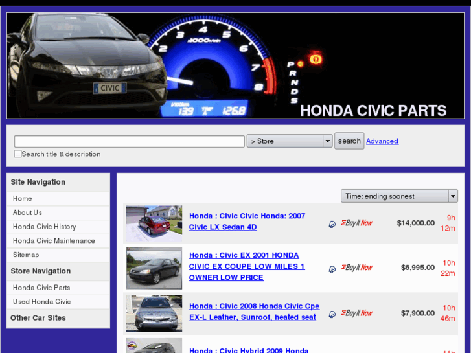The width and height of the screenshot is (471, 353).
Task: Click silver Civic thumbnail for $7,900 listing
Action: (x=154, y=313)
